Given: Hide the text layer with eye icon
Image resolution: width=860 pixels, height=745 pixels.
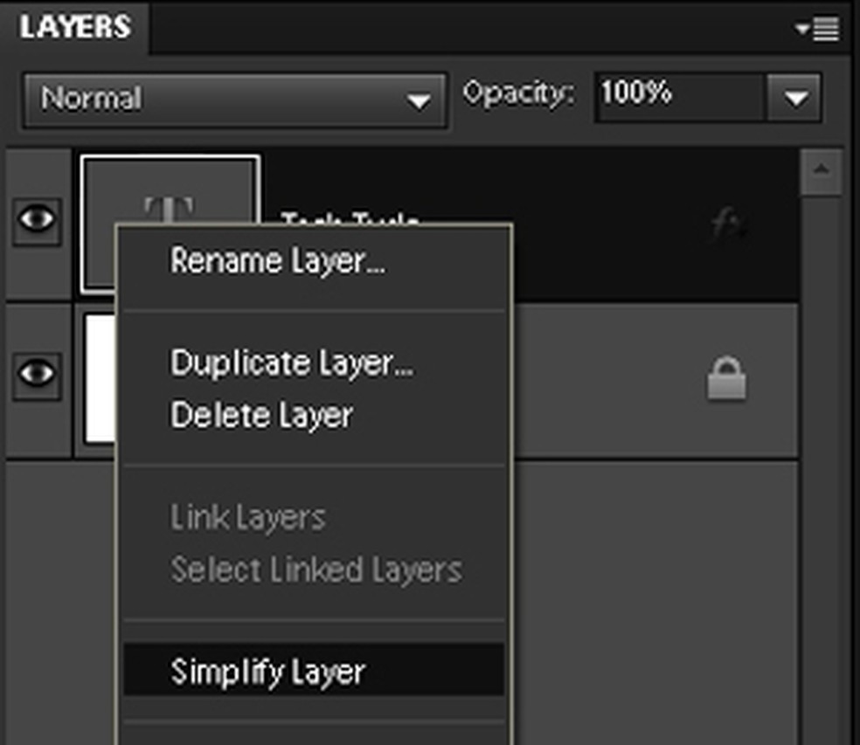Looking at the screenshot, I should tap(37, 219).
